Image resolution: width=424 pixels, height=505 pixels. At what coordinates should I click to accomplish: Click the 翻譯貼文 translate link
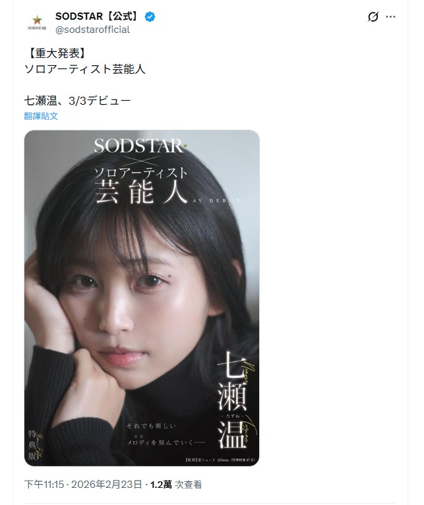coord(41,116)
